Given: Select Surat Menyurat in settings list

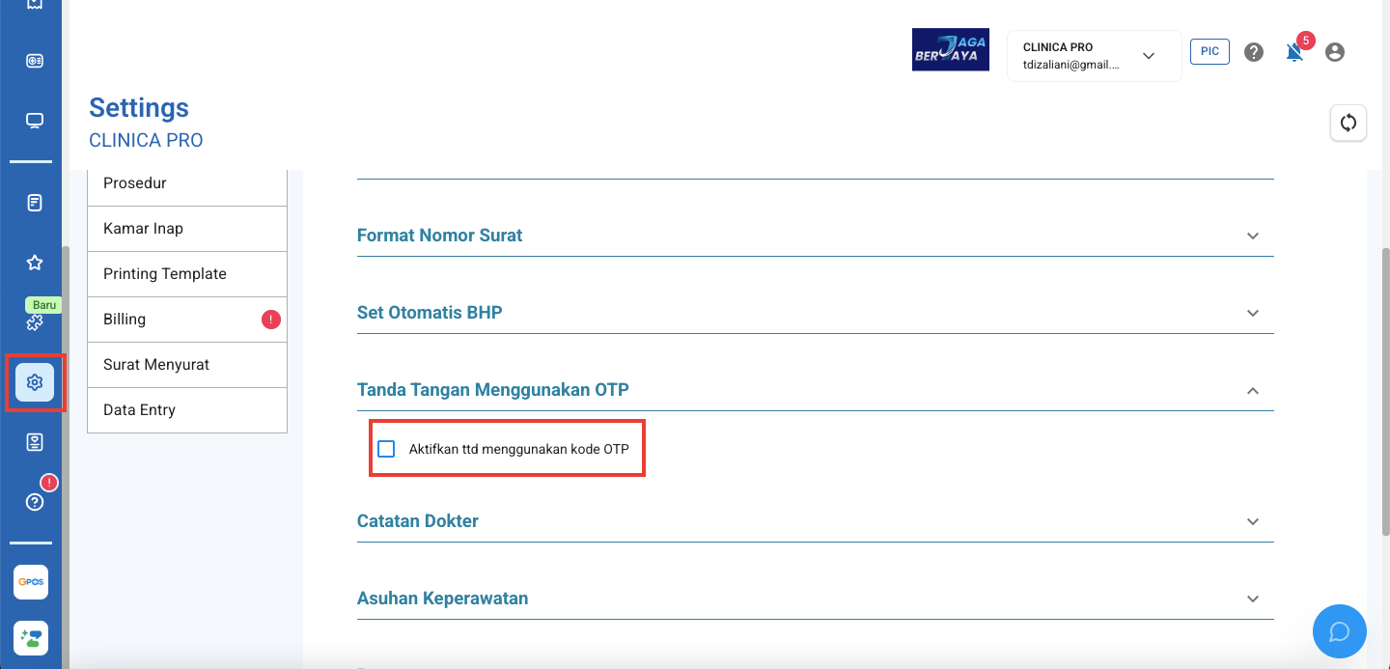Looking at the screenshot, I should [x=187, y=365].
